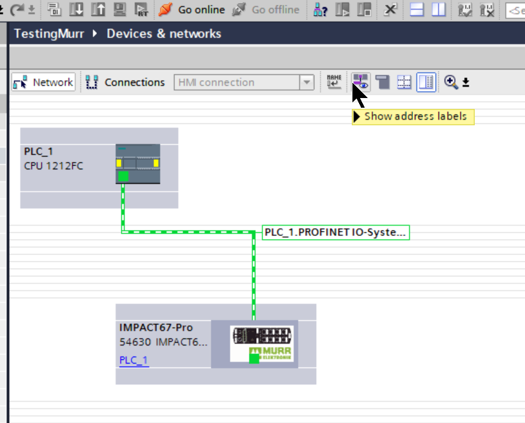Click the device icon with X mark
Image resolution: width=525 pixels, height=423 pixels.
(x=487, y=10)
